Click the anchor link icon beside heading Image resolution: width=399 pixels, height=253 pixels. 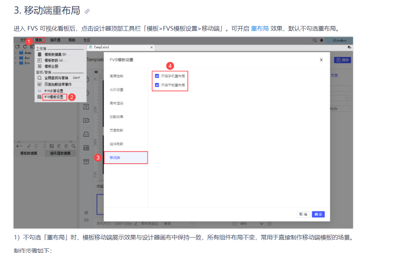pos(87,11)
